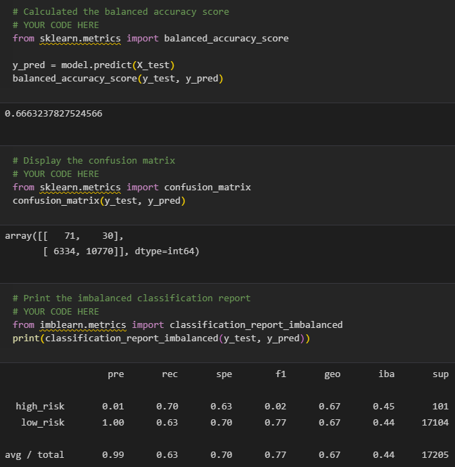Click the call 'confusion_matrix(y_test, y_pred)'
455x467 pixels.
tap(99, 201)
